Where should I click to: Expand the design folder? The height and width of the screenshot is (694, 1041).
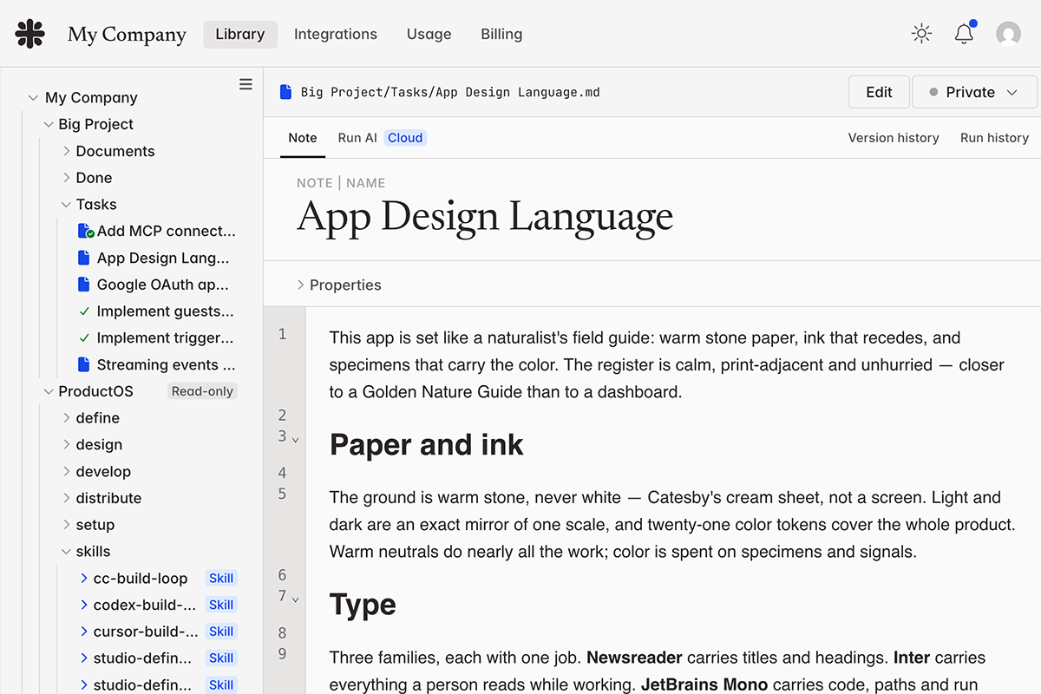pos(67,445)
